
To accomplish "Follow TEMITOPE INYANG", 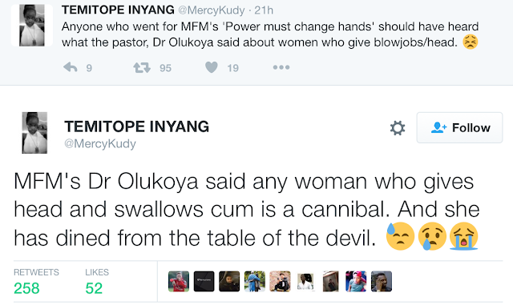I will pos(459,127).
